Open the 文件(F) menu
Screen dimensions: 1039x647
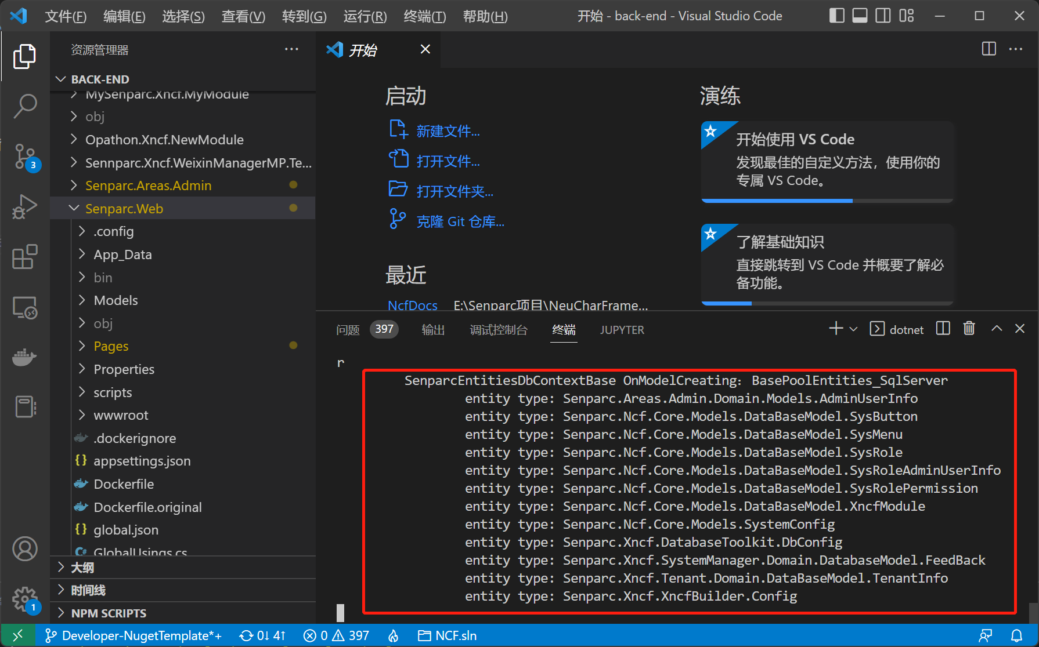coord(66,16)
